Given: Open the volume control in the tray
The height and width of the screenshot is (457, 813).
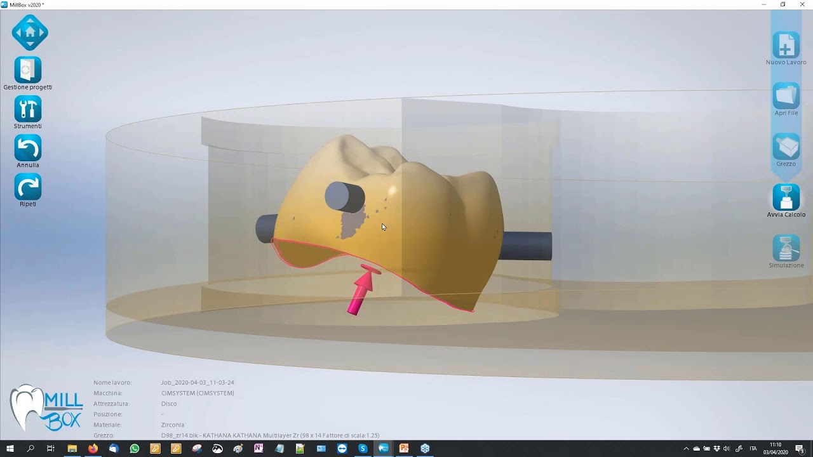Looking at the screenshot, I should coord(727,449).
